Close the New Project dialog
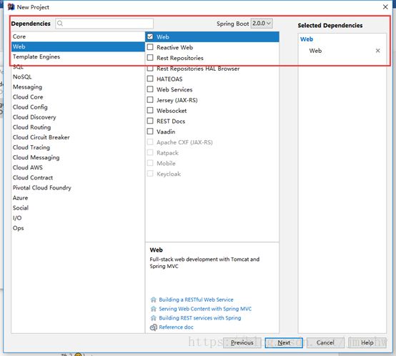Screen dimensions: 396x356 (385, 7)
